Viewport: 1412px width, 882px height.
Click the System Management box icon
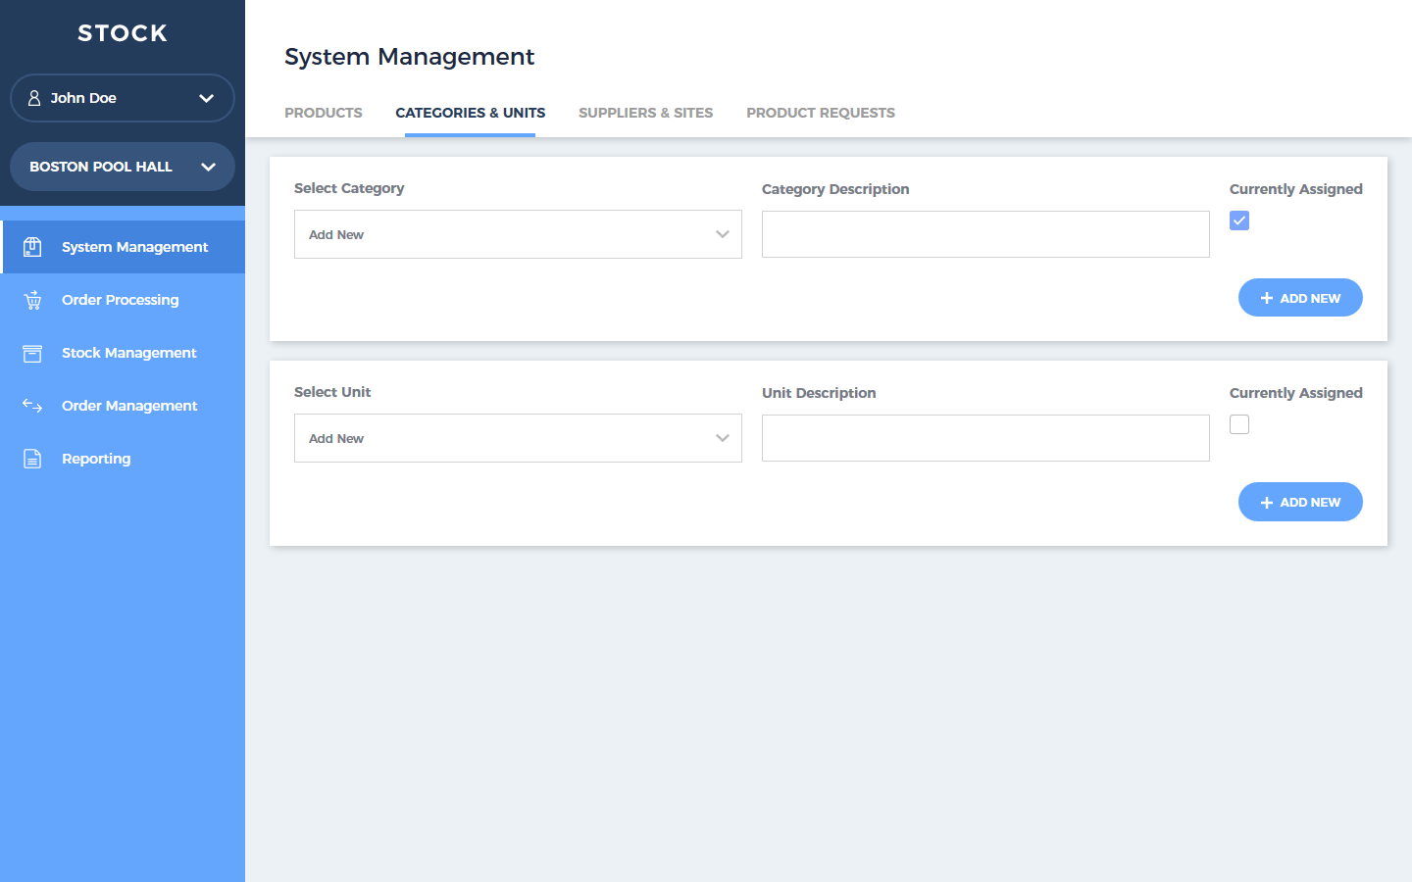(32, 247)
